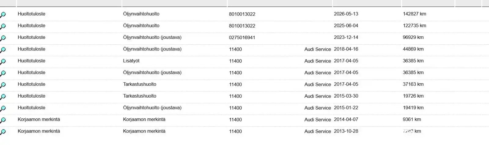
Task: Click magnifier icon beside Lisätyöt row
Action: (x=3, y=61)
